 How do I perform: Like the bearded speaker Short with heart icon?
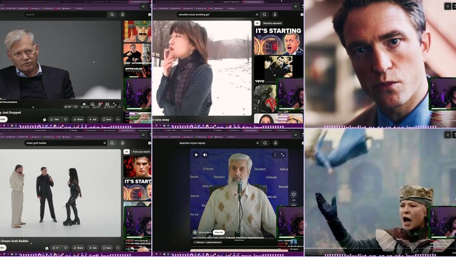click(293, 194)
